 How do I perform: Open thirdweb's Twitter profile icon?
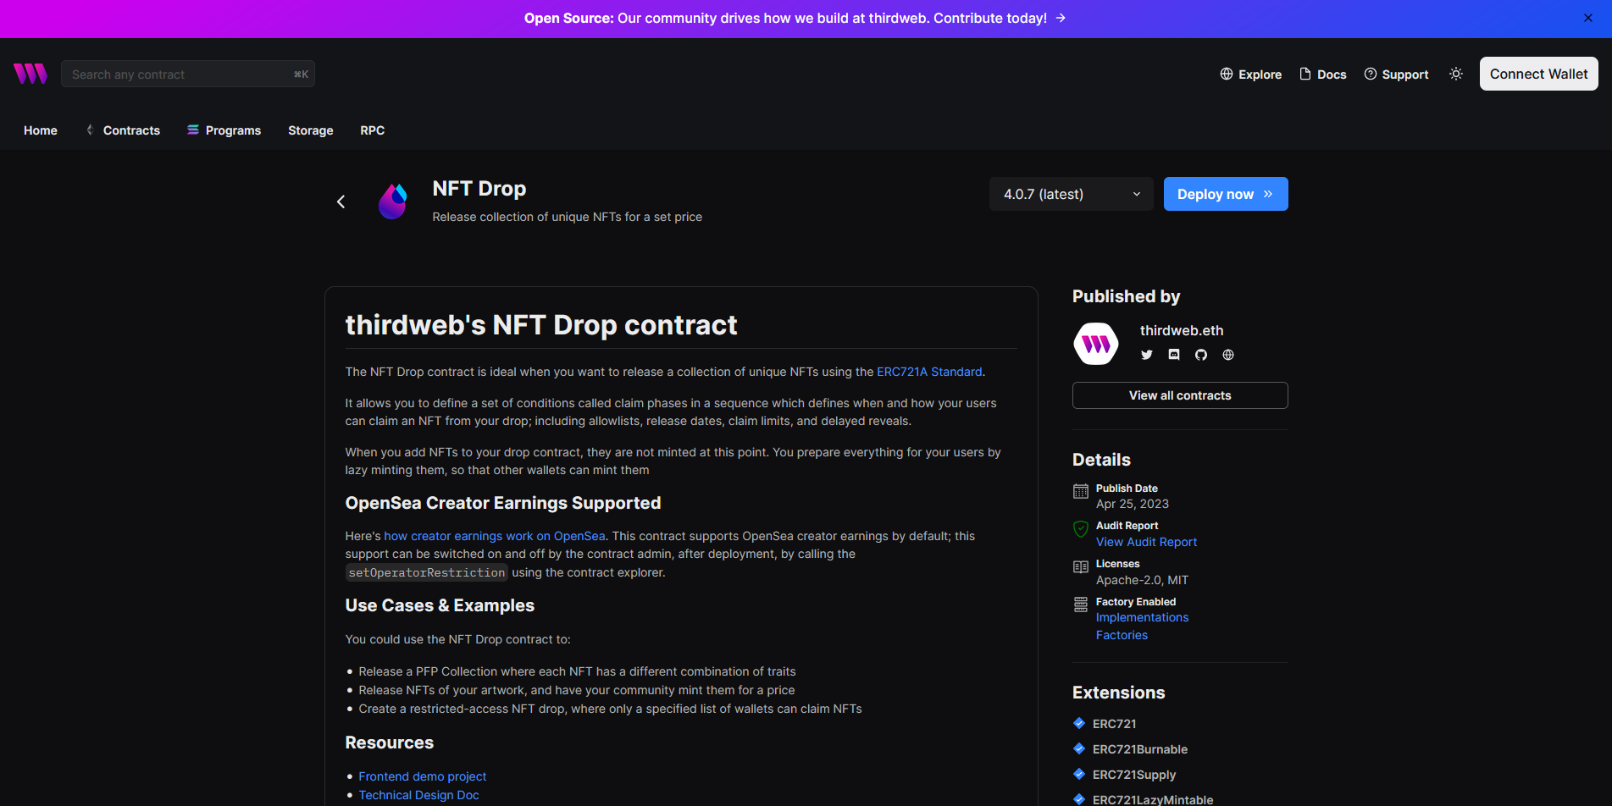[1146, 355]
